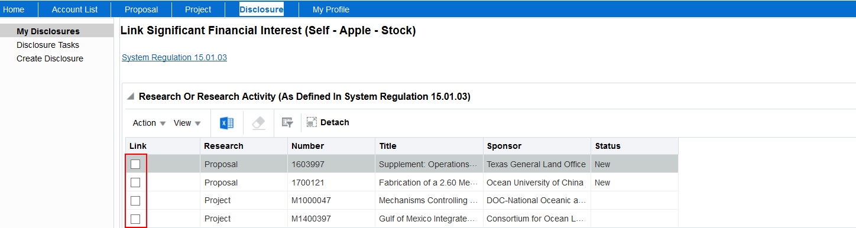Select Create Disclosure in sidebar
Screen dimensions: 856x228
coord(50,58)
